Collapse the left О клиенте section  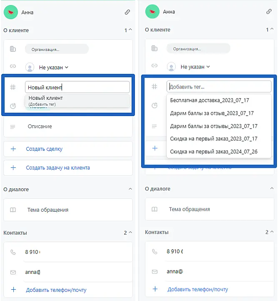(130, 30)
